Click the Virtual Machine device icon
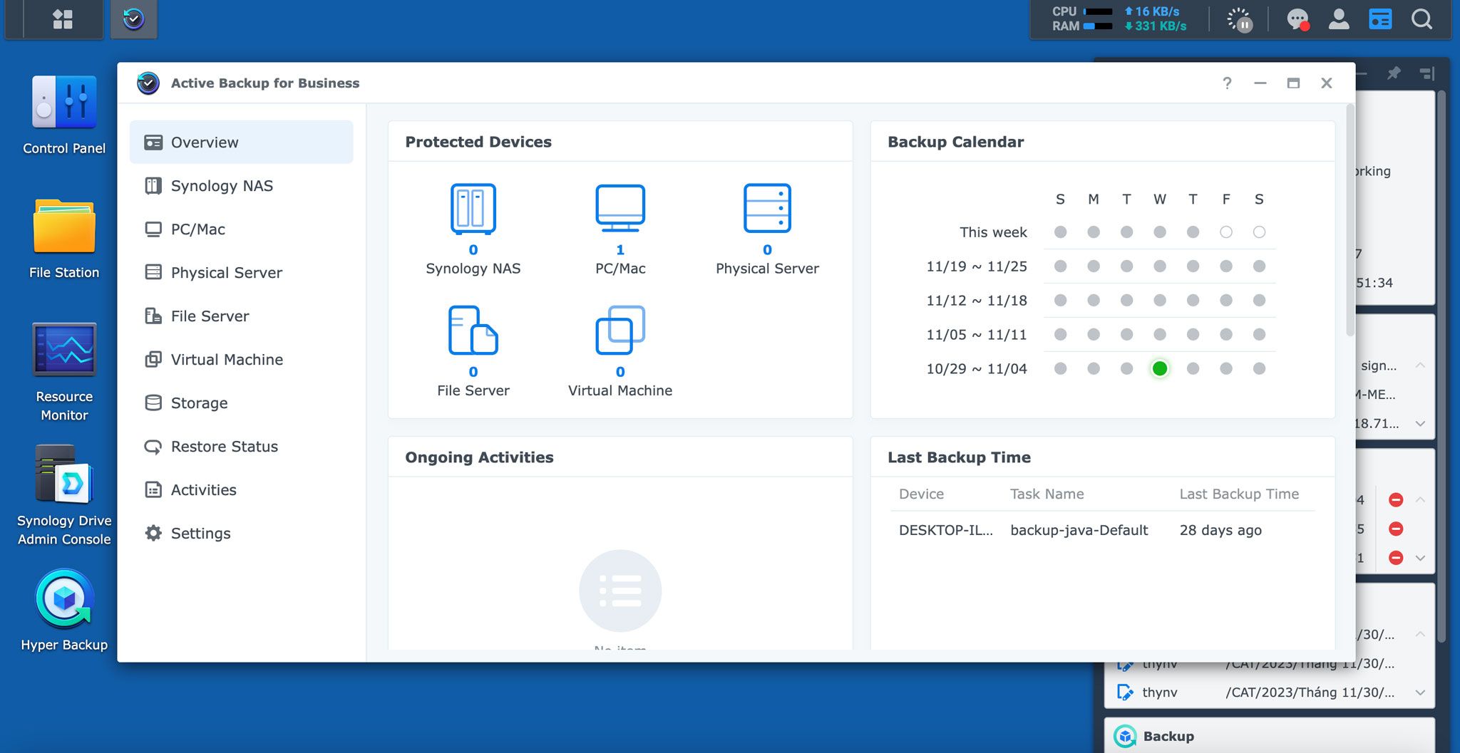Screen dimensions: 1460x753 coord(620,330)
